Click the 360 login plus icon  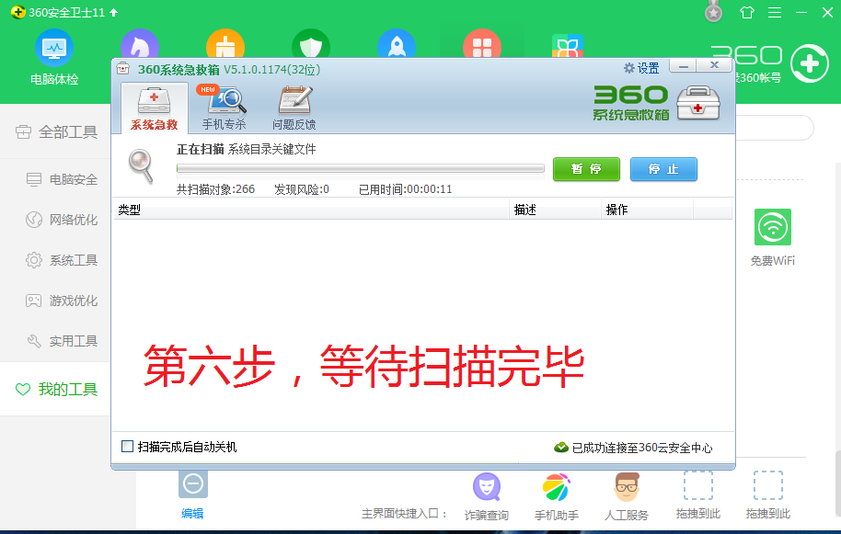809,62
